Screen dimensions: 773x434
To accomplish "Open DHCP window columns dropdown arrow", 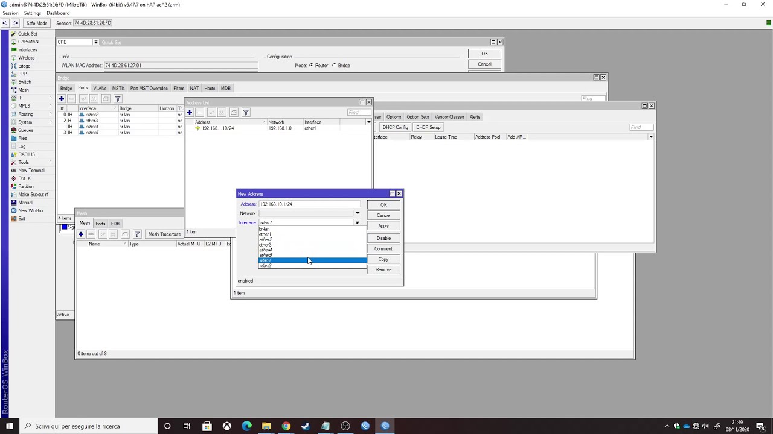I will pos(650,137).
